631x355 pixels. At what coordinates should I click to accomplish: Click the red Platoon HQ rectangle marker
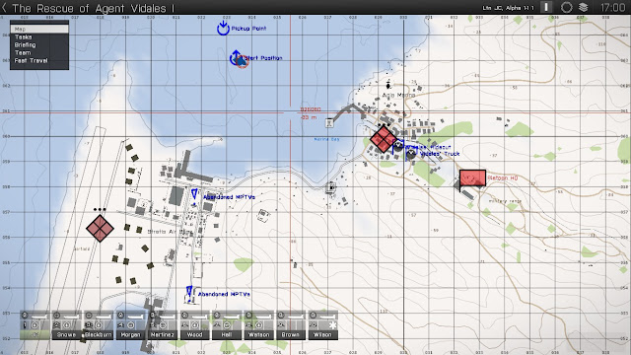coord(472,177)
